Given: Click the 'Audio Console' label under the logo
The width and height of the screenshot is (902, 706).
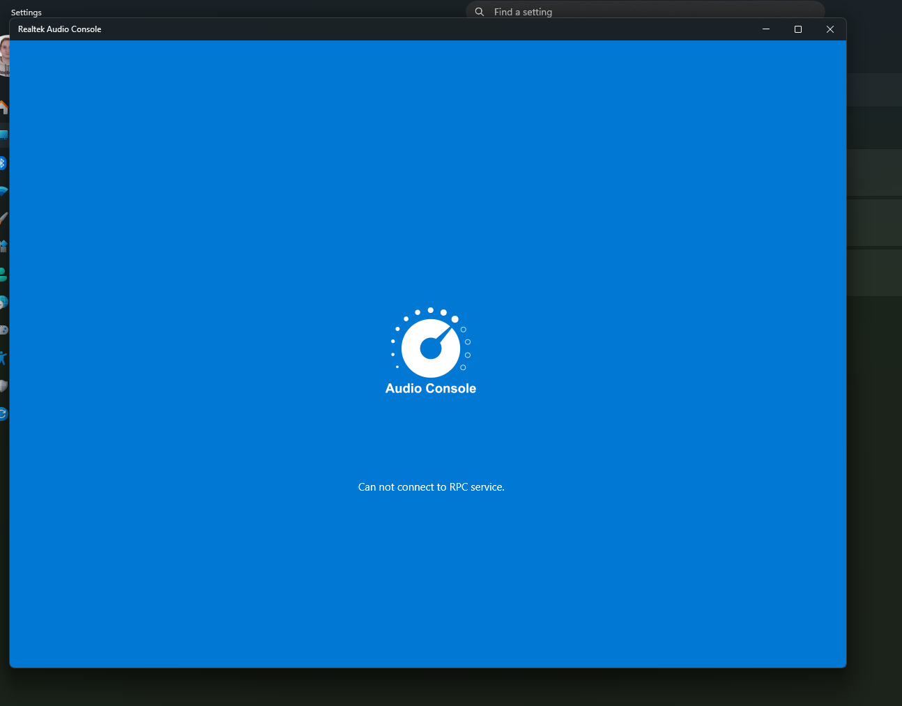Looking at the screenshot, I should pyautogui.click(x=431, y=388).
